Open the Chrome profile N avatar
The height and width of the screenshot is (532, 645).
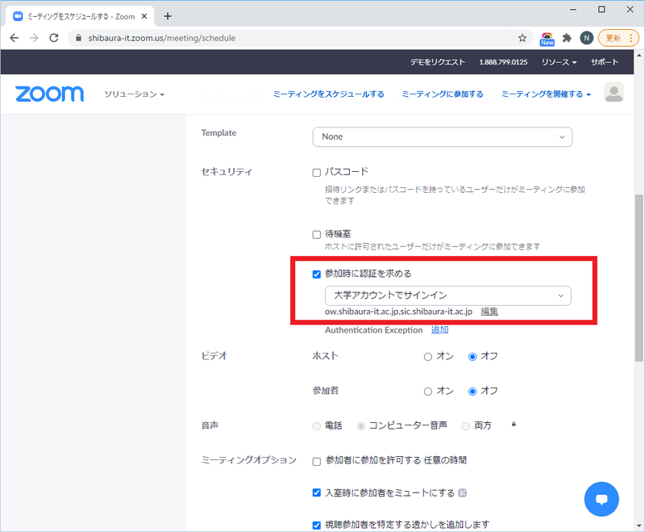click(587, 38)
